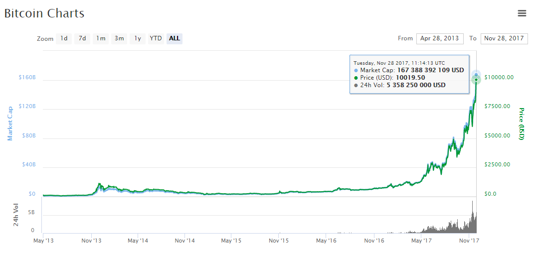The image size is (536, 254).
Task: Click the blue market cap data point marker
Action: tap(476, 75)
